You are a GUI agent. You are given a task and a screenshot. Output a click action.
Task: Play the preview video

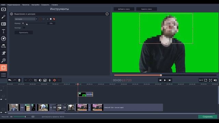[165, 80]
